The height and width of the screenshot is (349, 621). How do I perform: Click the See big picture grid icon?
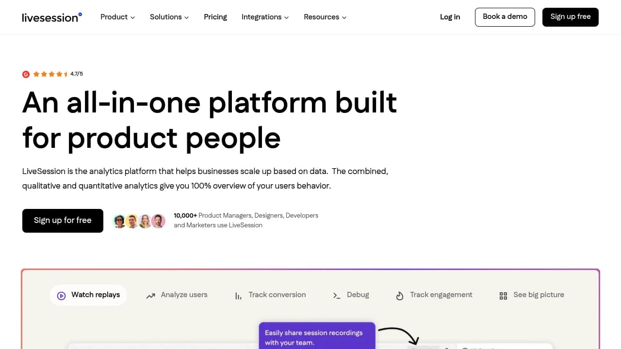click(x=503, y=296)
